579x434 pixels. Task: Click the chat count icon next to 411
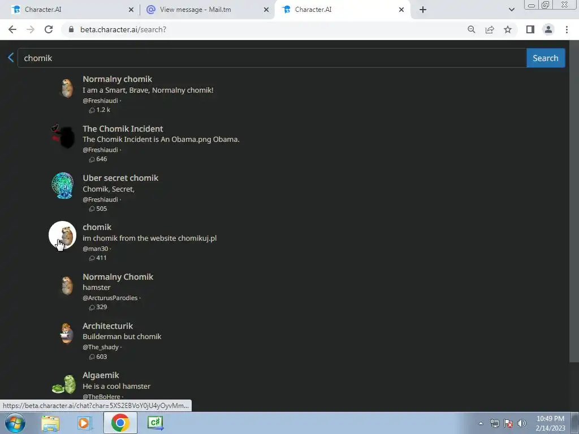(x=92, y=258)
